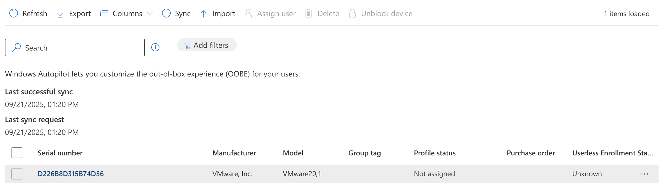Select the Export download icon
Screen dimensions: 664x189
pos(60,13)
